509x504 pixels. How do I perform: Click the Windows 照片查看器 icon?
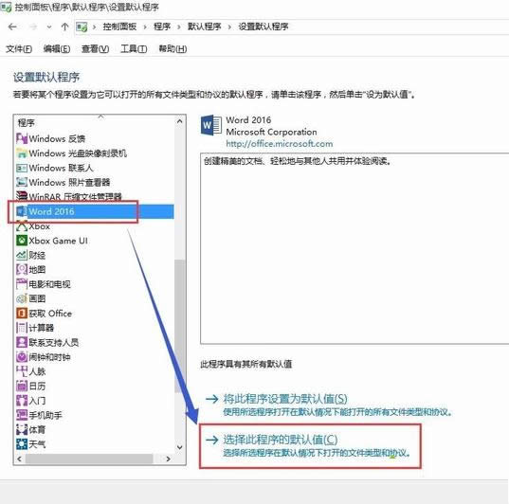(22, 182)
